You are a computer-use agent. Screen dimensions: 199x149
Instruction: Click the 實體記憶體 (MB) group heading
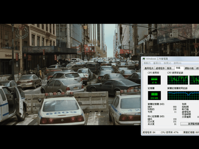(x=156, y=104)
